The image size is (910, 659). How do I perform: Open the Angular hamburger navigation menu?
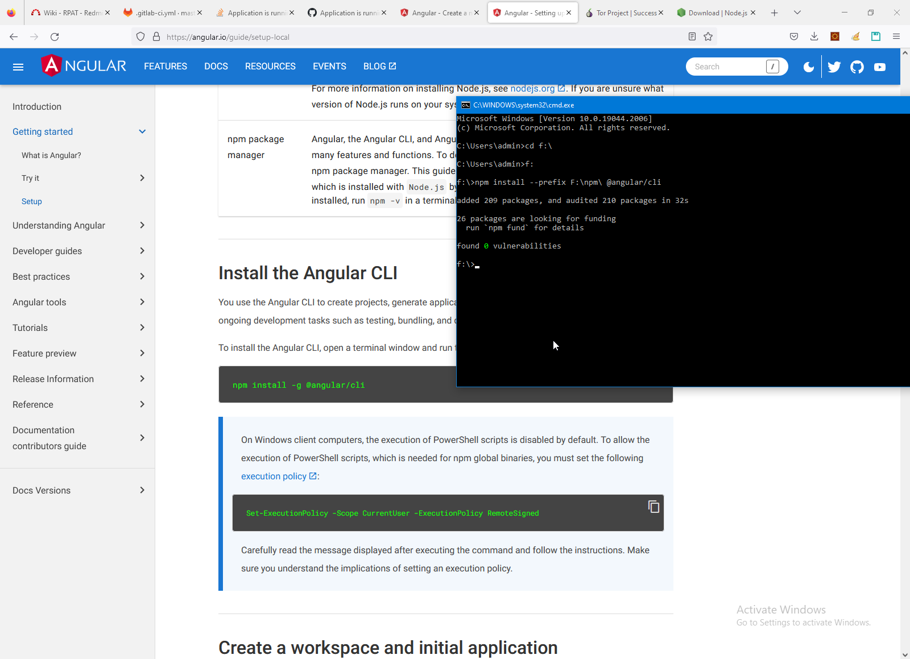click(18, 67)
